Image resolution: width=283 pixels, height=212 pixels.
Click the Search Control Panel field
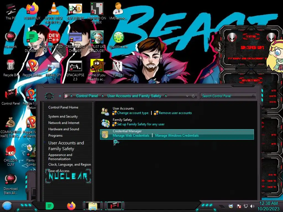tap(228, 96)
